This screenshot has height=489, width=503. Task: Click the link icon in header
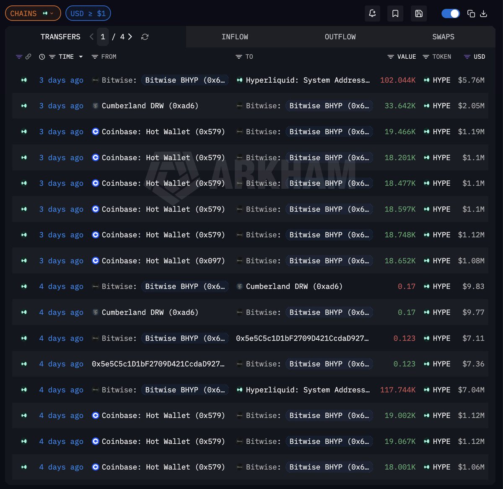pyautogui.click(x=28, y=57)
